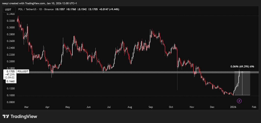This screenshot has height=123, width=261.
Task: Click the measurement arrow tip at the top
Action: click(242, 72)
